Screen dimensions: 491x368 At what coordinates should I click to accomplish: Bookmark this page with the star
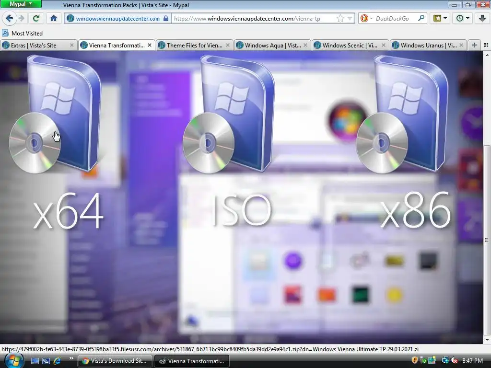(340, 19)
